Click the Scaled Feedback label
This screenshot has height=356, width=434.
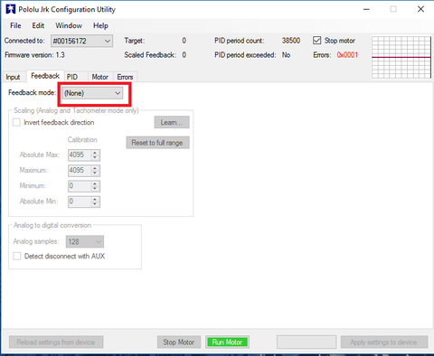click(x=150, y=55)
